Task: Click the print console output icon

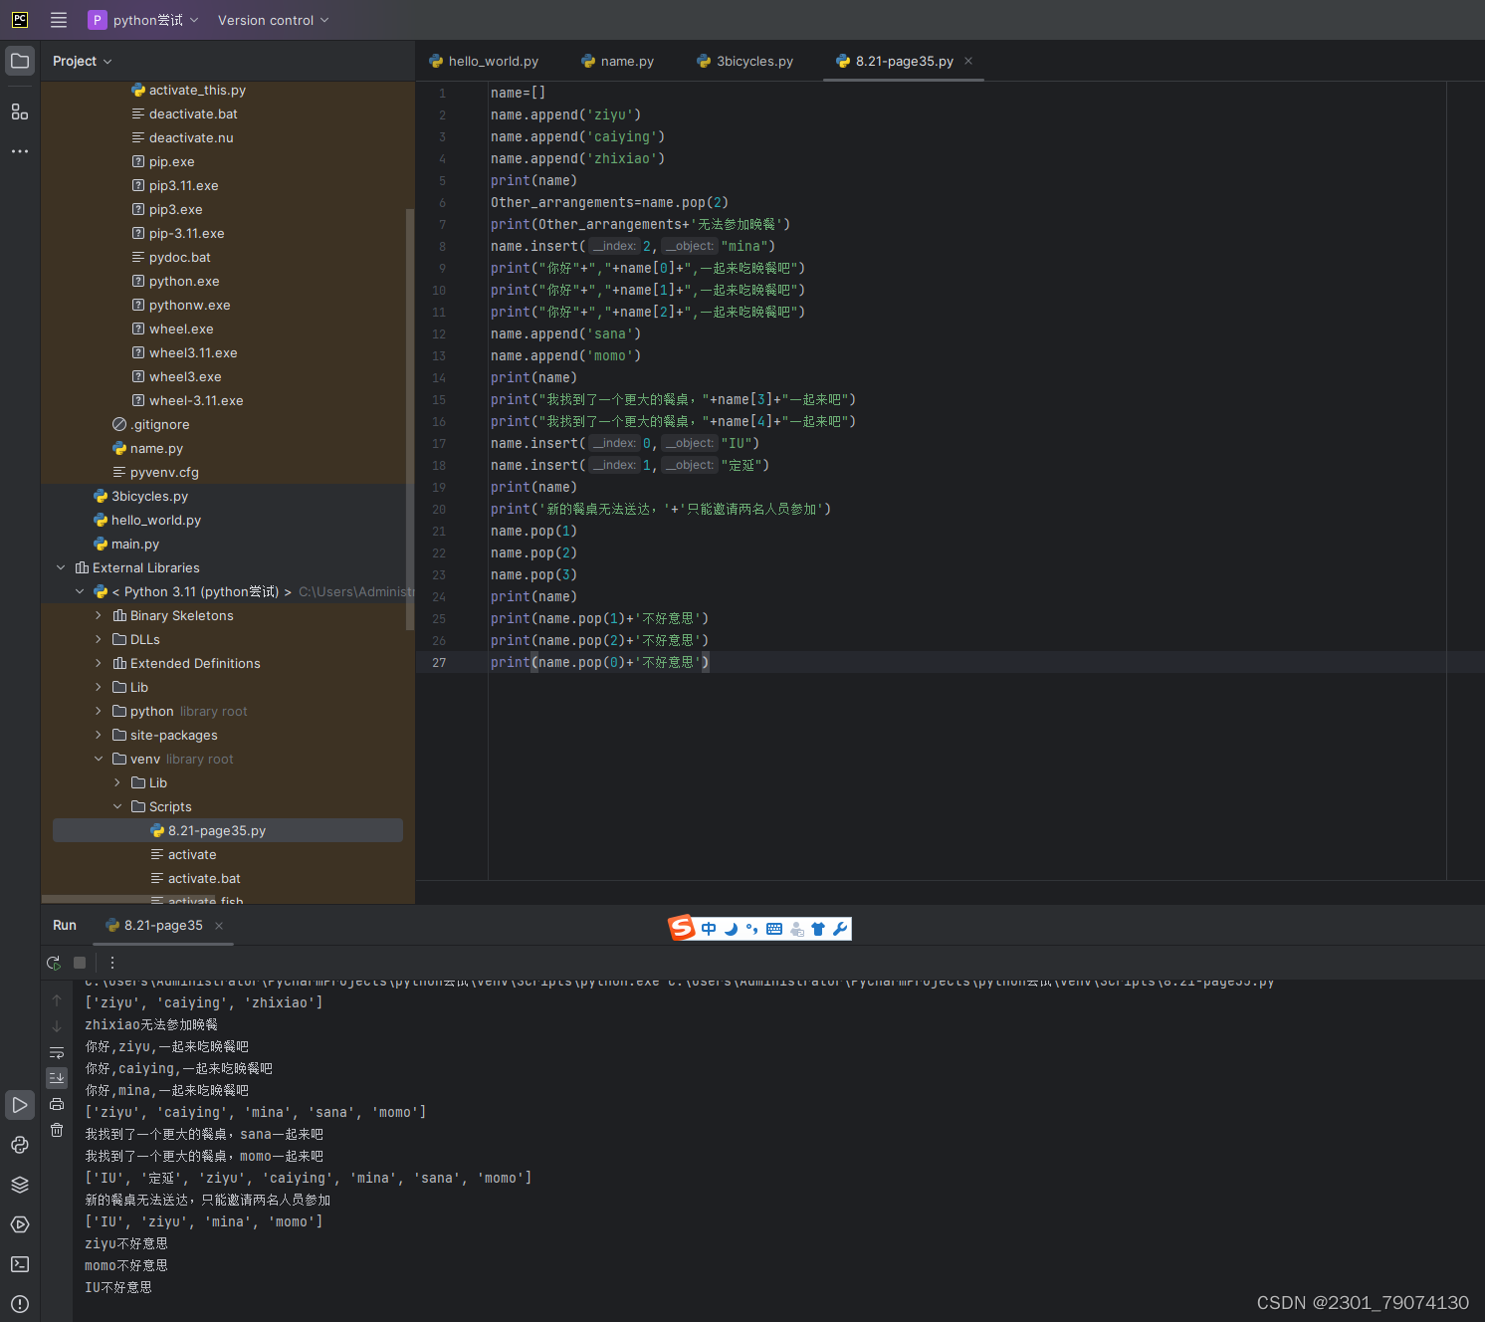Action: (x=57, y=1104)
